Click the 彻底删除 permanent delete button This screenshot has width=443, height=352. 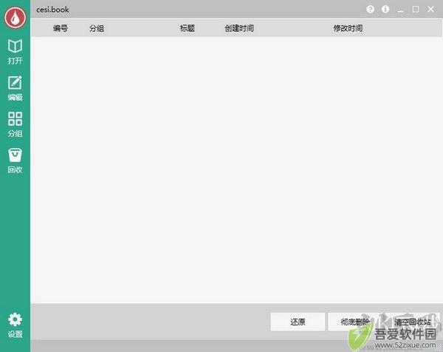click(355, 322)
